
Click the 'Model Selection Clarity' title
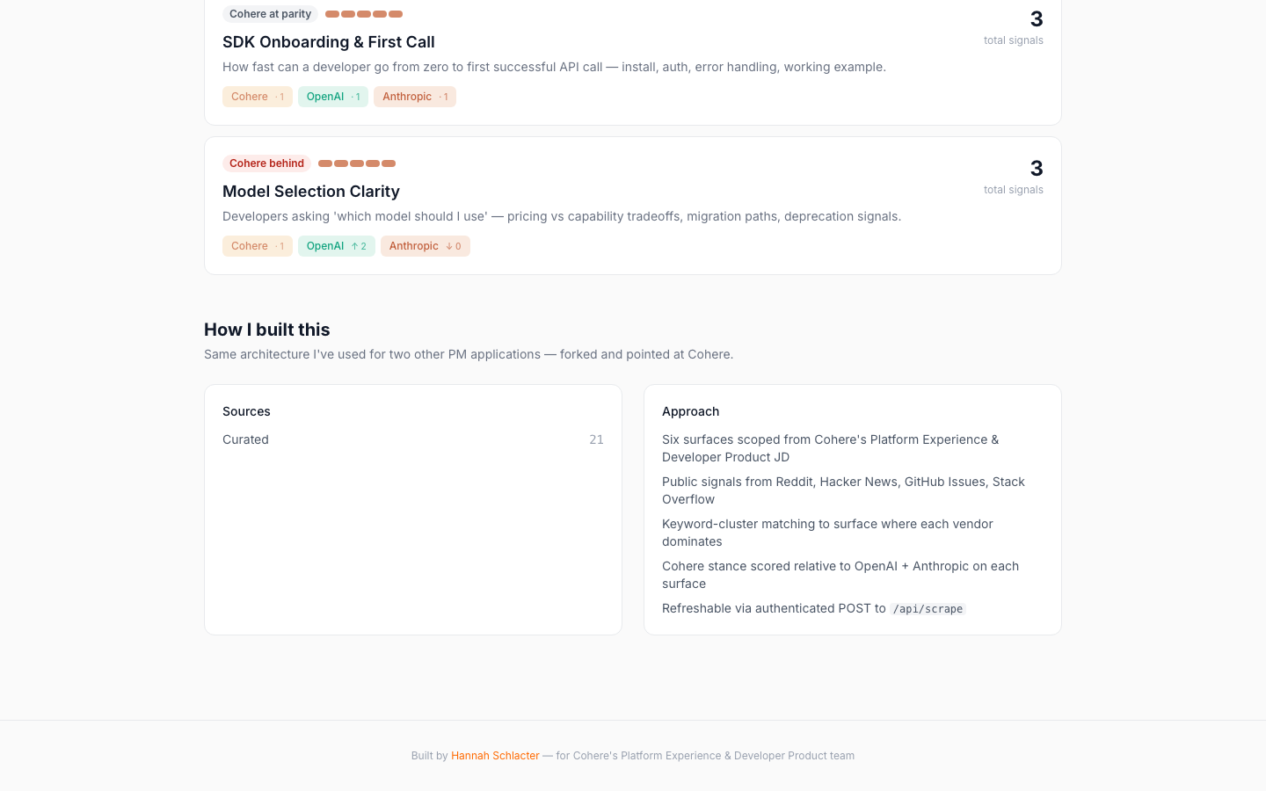(311, 192)
